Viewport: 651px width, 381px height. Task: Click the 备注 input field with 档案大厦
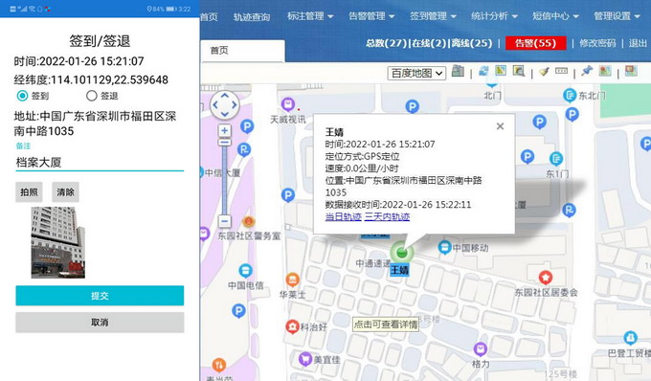point(100,162)
